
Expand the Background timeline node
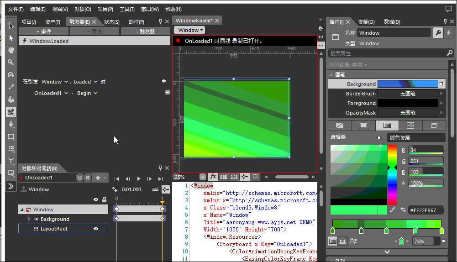(29, 219)
